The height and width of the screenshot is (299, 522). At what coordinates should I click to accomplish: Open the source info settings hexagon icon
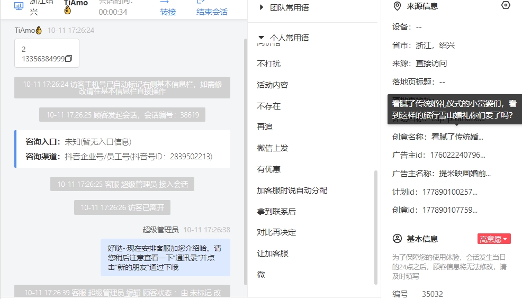(x=506, y=5)
